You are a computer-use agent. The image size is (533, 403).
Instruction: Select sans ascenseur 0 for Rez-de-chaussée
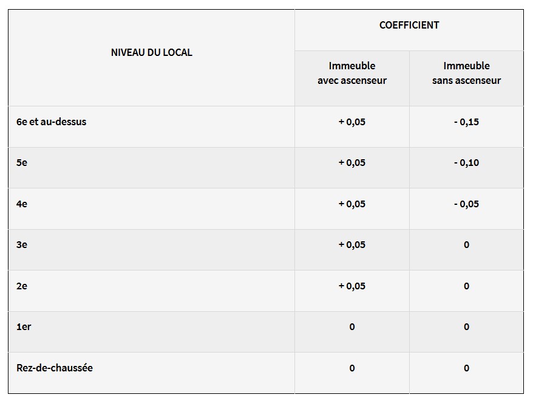point(466,368)
